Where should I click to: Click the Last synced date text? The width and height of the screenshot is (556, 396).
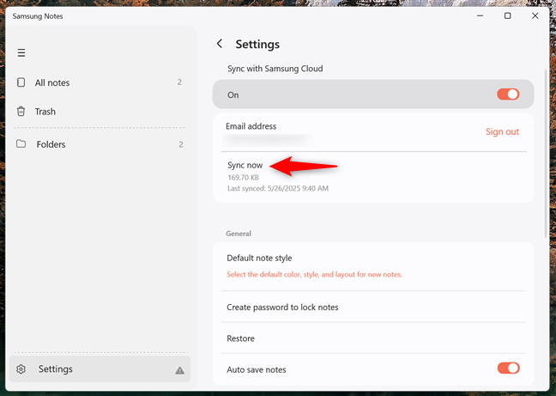(x=278, y=188)
